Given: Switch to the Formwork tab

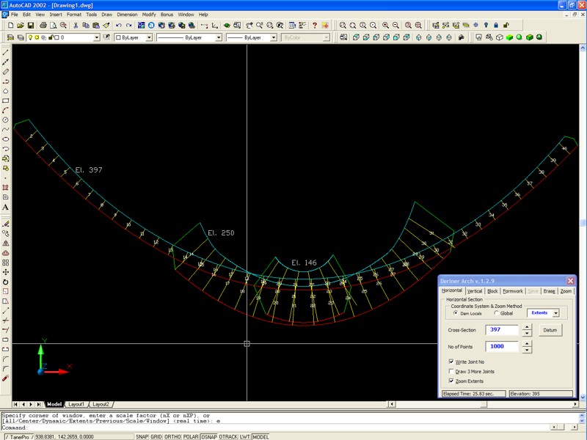Looking at the screenshot, I should (x=513, y=291).
